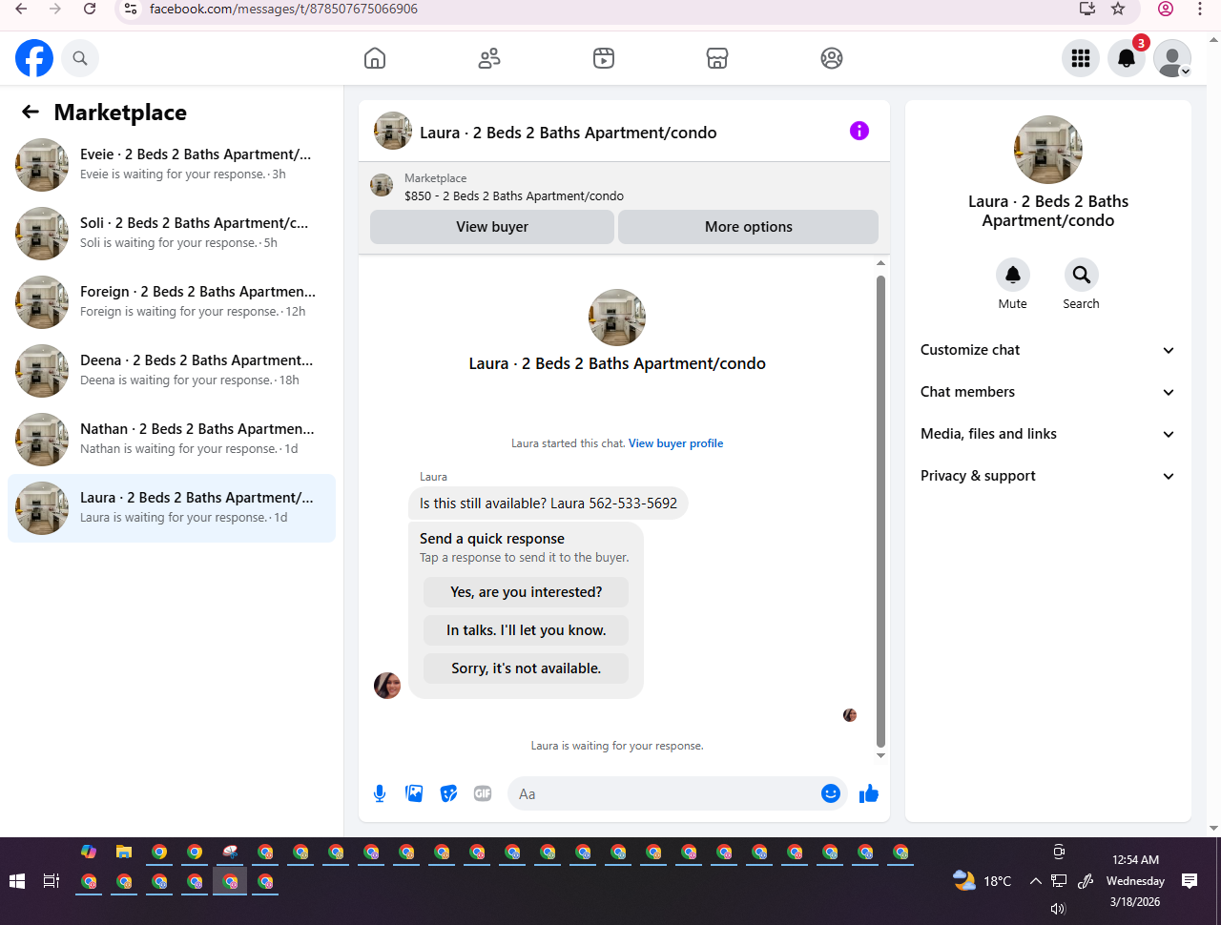This screenshot has width=1221, height=925.
Task: Open the Chrome three-dot menu
Action: 1200,9
